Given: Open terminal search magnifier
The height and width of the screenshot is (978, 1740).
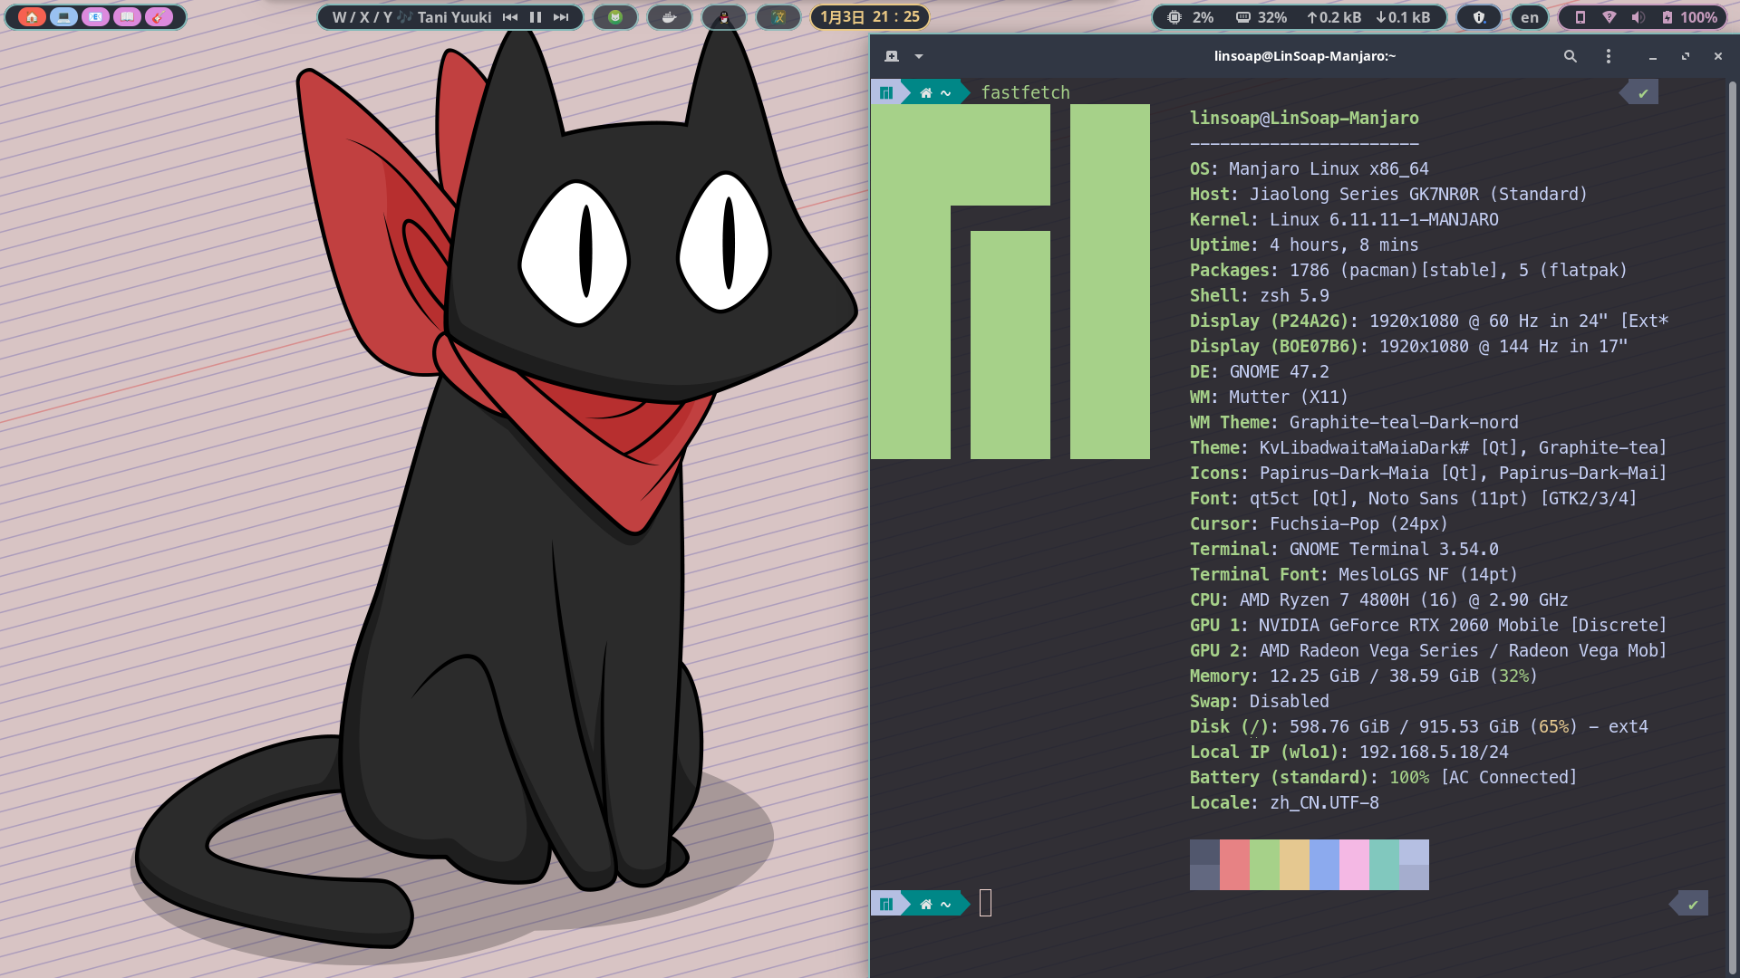Looking at the screenshot, I should point(1571,56).
